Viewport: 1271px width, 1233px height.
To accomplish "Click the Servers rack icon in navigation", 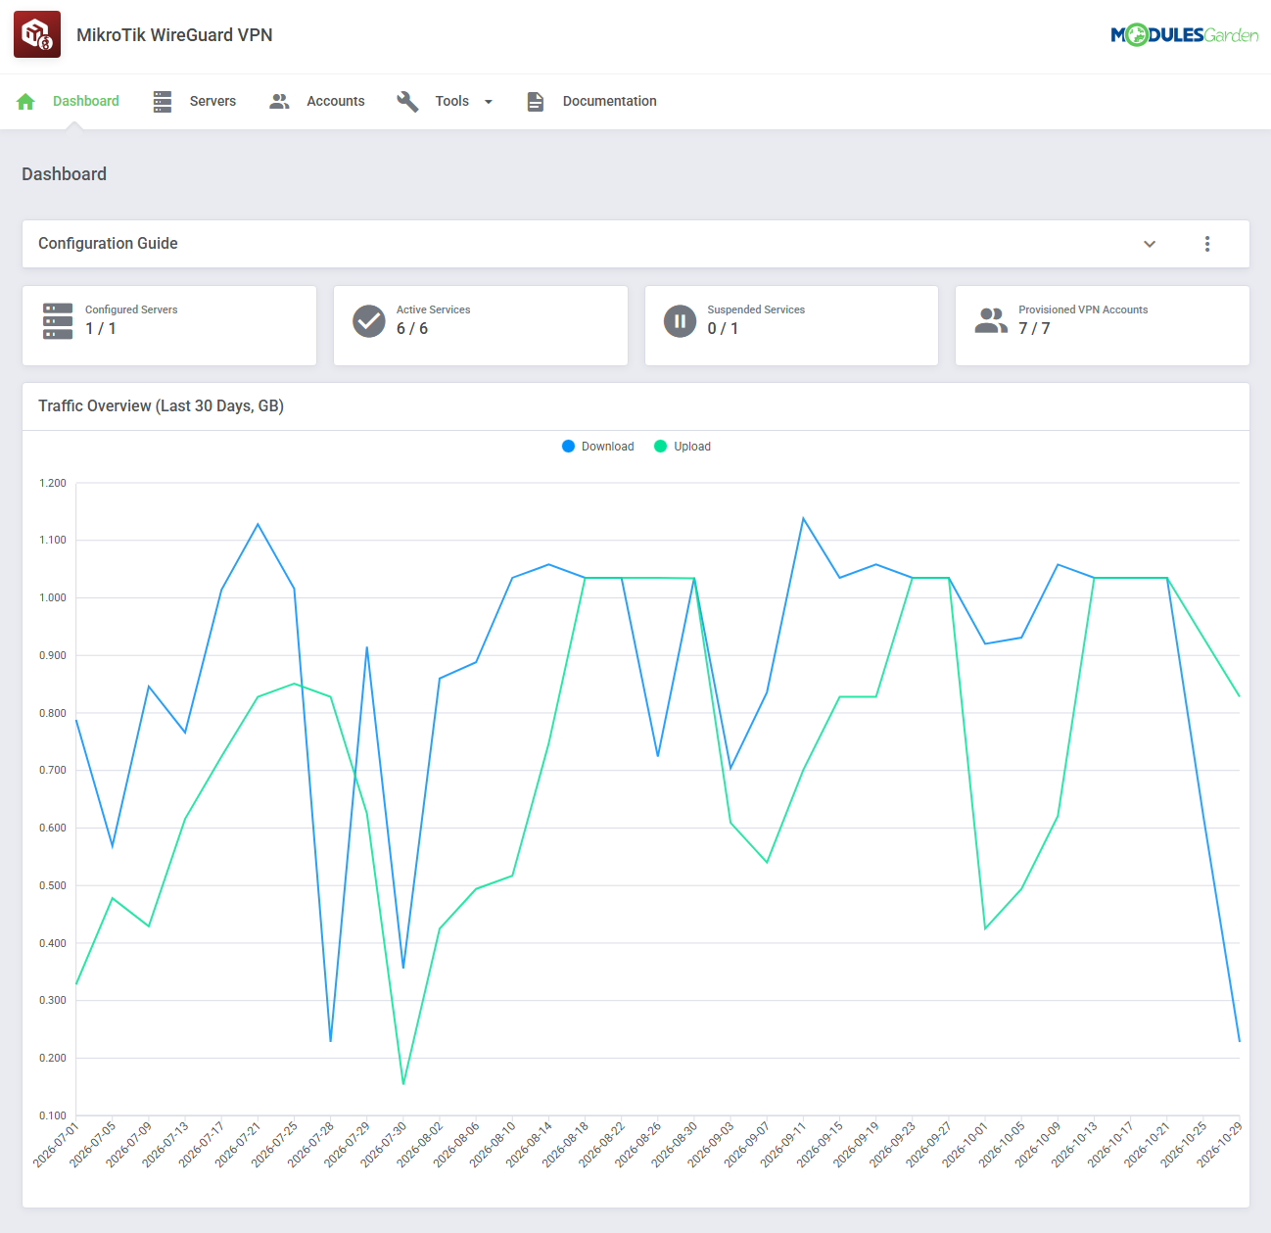I will [x=163, y=102].
